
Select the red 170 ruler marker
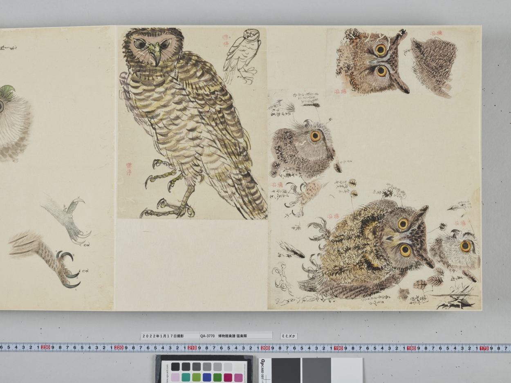(x=484, y=348)
